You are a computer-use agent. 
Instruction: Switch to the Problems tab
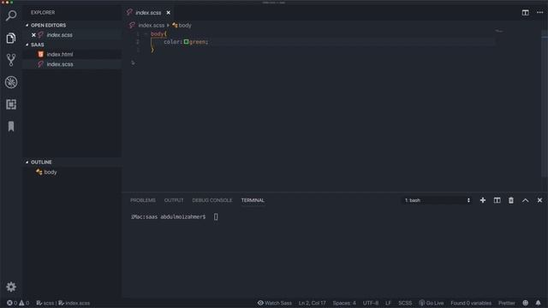pos(143,200)
